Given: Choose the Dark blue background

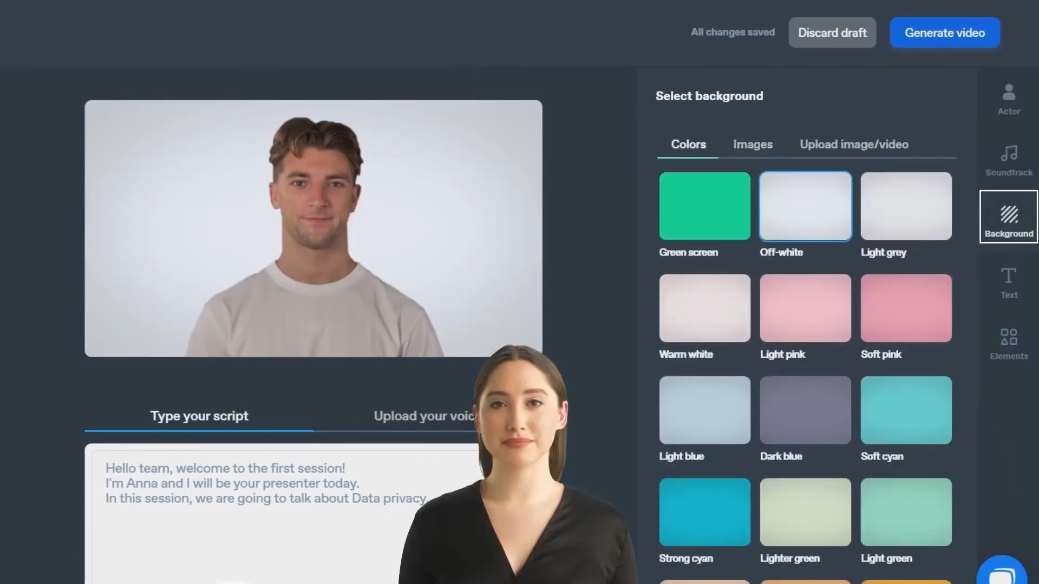Looking at the screenshot, I should [x=805, y=410].
